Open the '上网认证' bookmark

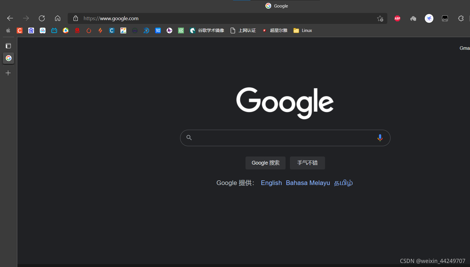[x=243, y=30]
